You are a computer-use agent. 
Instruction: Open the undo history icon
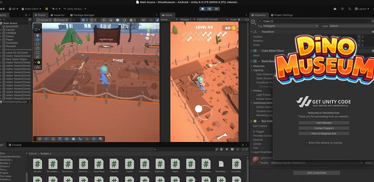tap(342, 9)
